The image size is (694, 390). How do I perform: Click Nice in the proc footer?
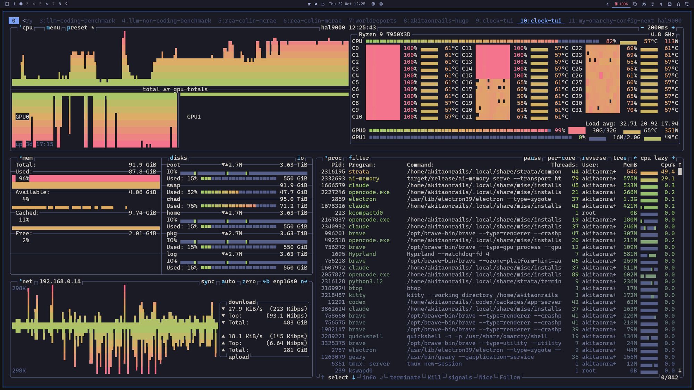[486, 377]
